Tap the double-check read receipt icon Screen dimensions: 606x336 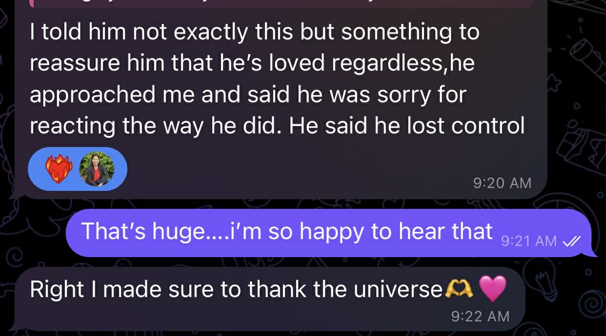click(570, 241)
